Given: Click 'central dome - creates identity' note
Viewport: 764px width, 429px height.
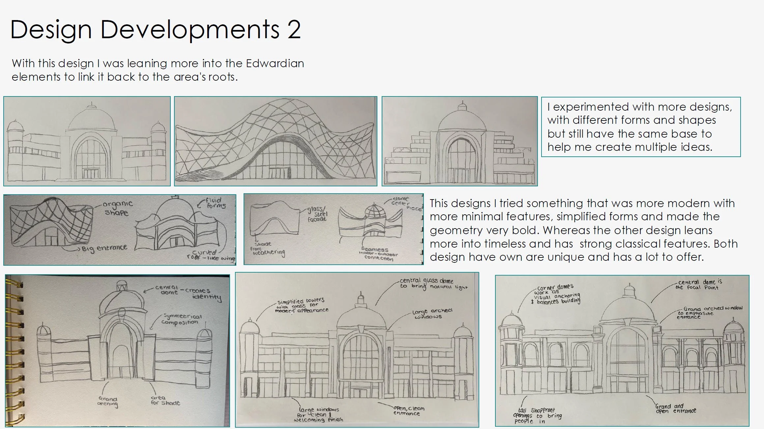Looking at the screenshot, I should [188, 293].
